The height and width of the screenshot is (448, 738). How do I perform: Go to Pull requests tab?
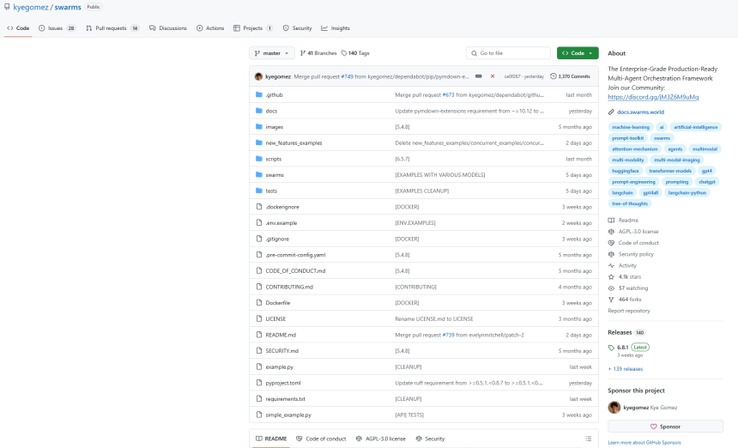coord(112,28)
